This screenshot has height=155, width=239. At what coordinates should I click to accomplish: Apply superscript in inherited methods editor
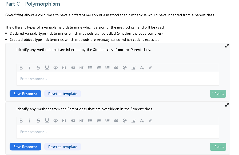point(150,68)
